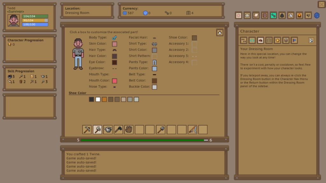
Task: Select the highlighted green key menu icon
Action: pos(273,15)
